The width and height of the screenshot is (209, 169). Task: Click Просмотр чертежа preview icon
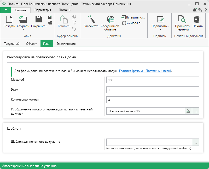[x=182, y=20]
